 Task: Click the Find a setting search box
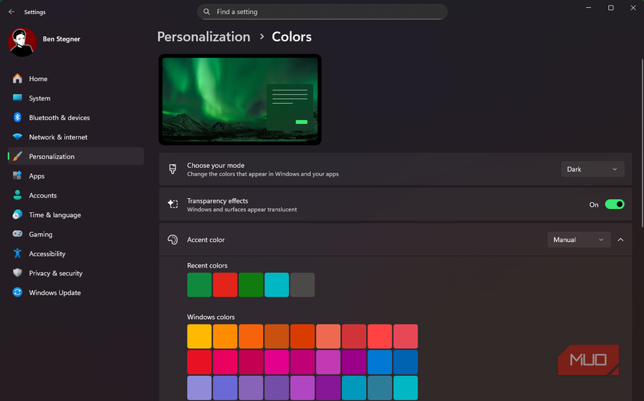coord(322,12)
